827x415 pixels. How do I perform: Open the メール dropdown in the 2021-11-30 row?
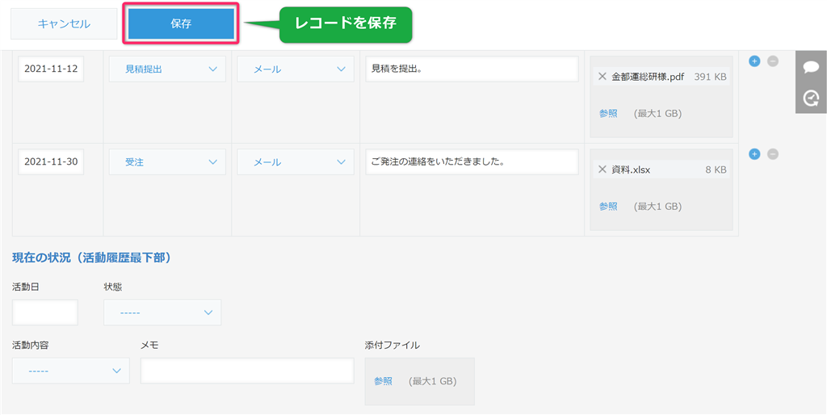tap(296, 162)
